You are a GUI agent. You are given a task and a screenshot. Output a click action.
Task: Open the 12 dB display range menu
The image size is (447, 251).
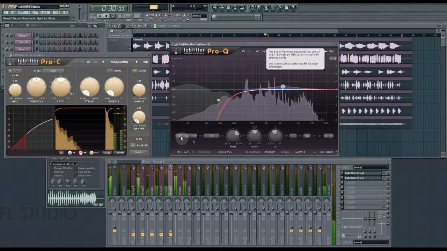pos(333,59)
